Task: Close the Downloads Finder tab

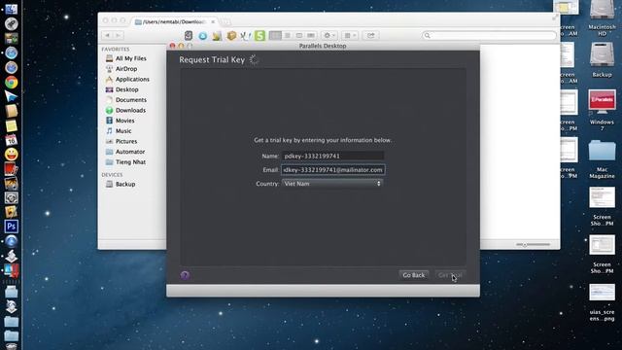Action: click(x=213, y=21)
